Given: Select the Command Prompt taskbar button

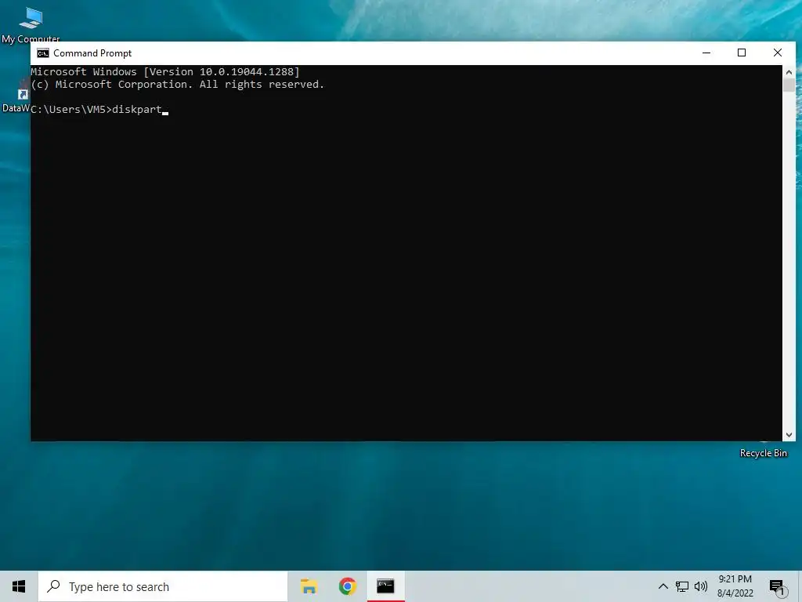Looking at the screenshot, I should click(x=385, y=586).
